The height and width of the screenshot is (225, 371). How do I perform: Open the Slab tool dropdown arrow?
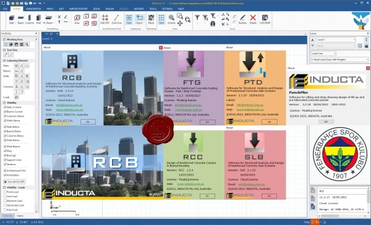pyautogui.click(x=15, y=23)
